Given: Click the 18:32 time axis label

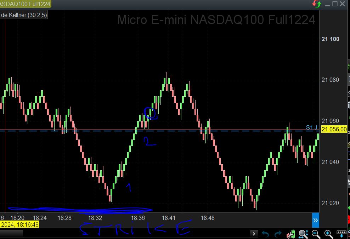Looking at the screenshot, I should click(95, 218).
